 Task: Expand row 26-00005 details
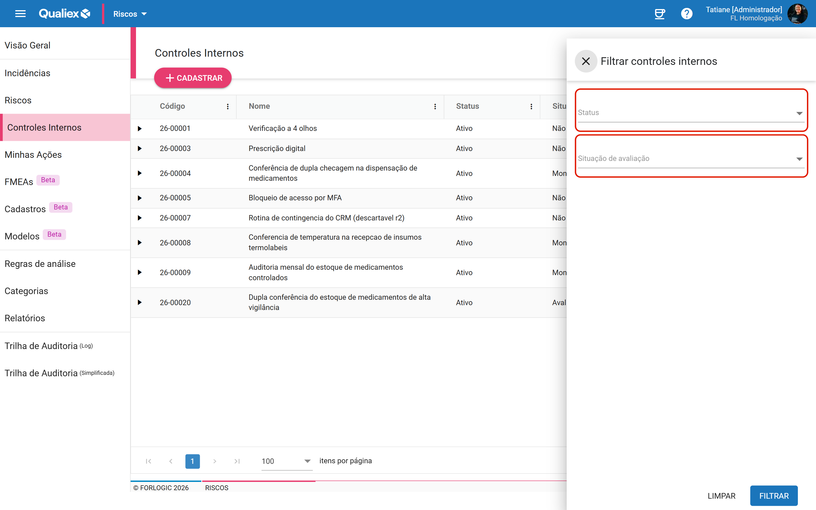pos(140,198)
